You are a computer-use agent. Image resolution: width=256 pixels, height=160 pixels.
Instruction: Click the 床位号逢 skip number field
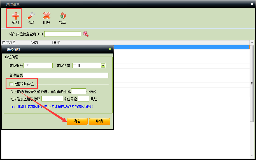click(83, 99)
